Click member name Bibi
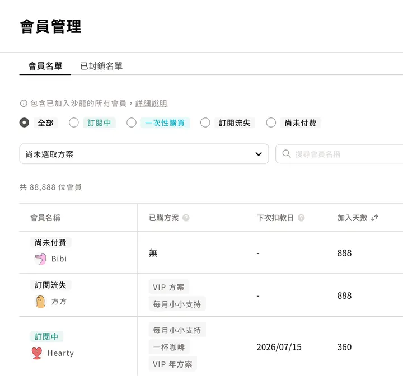403x376 pixels. tap(59, 259)
